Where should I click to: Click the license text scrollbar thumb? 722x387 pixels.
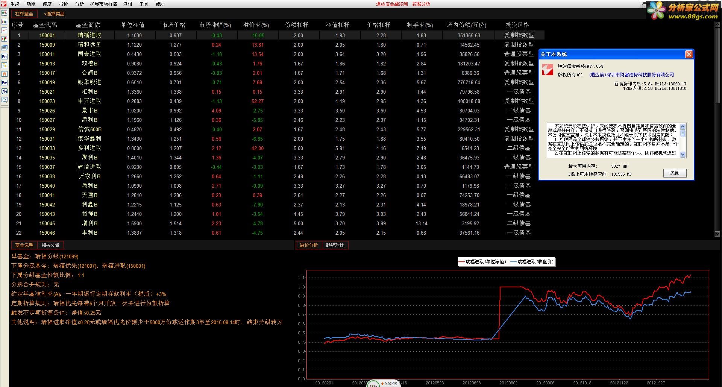pyautogui.click(x=683, y=134)
